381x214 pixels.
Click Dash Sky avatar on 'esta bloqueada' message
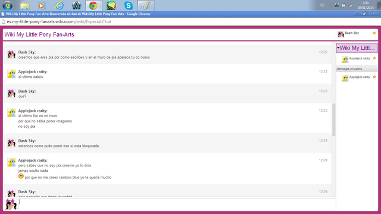(x=11, y=143)
